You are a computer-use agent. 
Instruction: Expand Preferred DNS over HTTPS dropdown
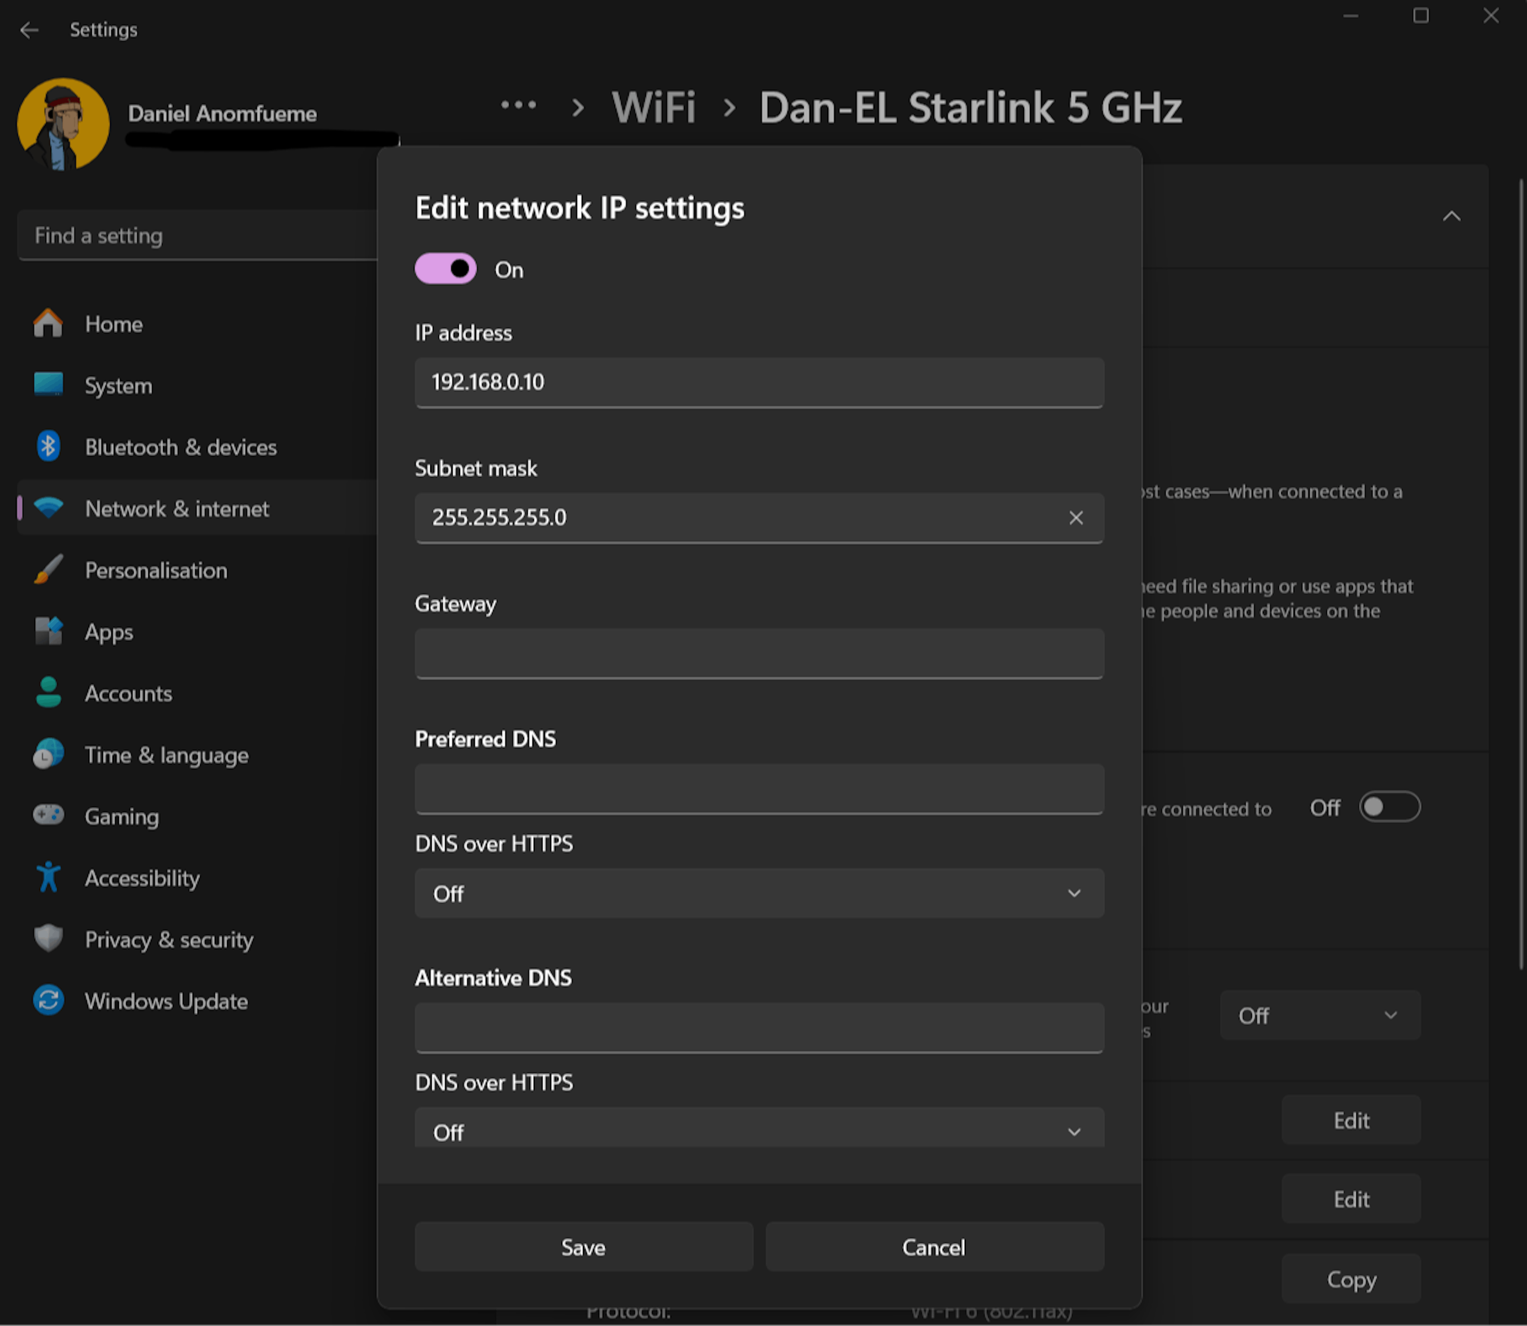(759, 894)
